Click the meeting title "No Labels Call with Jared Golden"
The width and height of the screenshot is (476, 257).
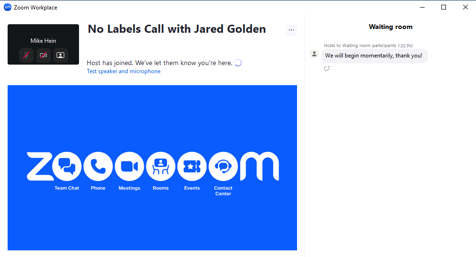(x=177, y=29)
